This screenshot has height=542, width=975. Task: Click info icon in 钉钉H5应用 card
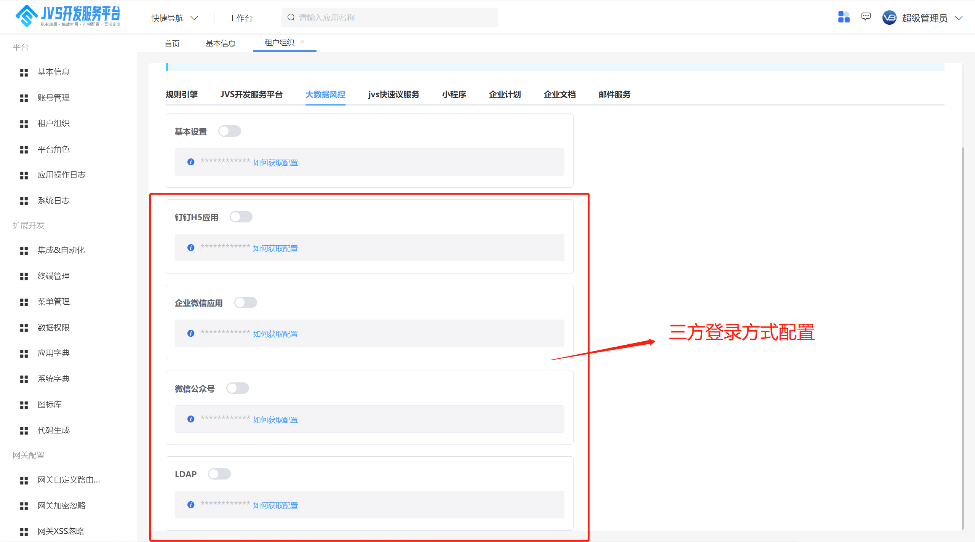click(191, 248)
